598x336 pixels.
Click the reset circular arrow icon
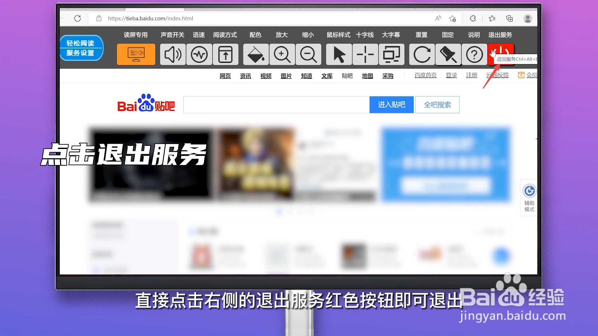[x=422, y=54]
